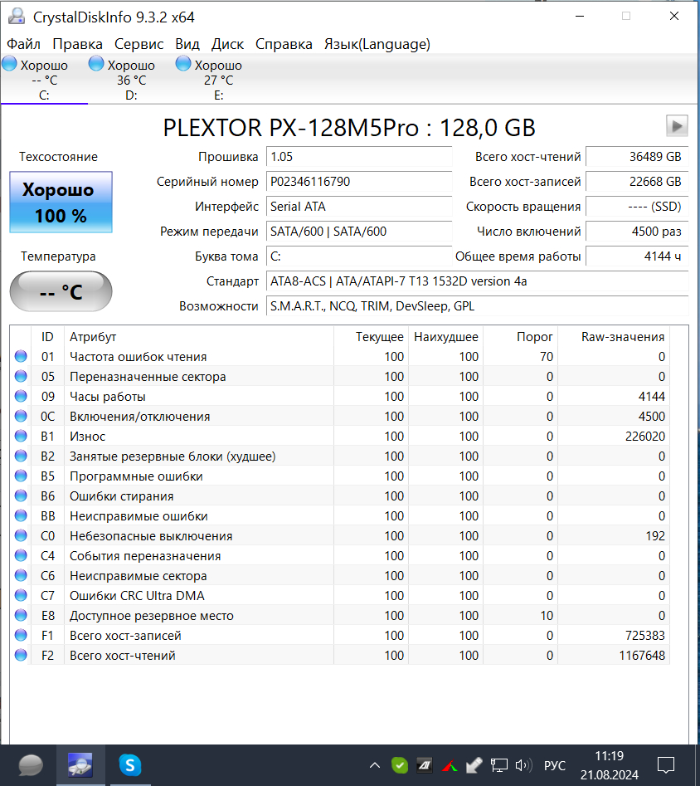Click the Serial ATA interface field

[x=359, y=207]
